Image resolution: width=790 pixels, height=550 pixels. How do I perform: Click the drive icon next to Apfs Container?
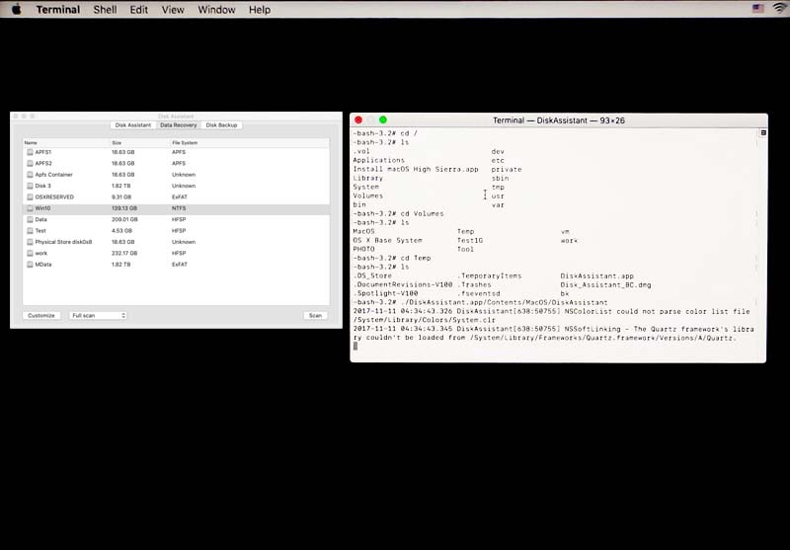tap(30, 174)
